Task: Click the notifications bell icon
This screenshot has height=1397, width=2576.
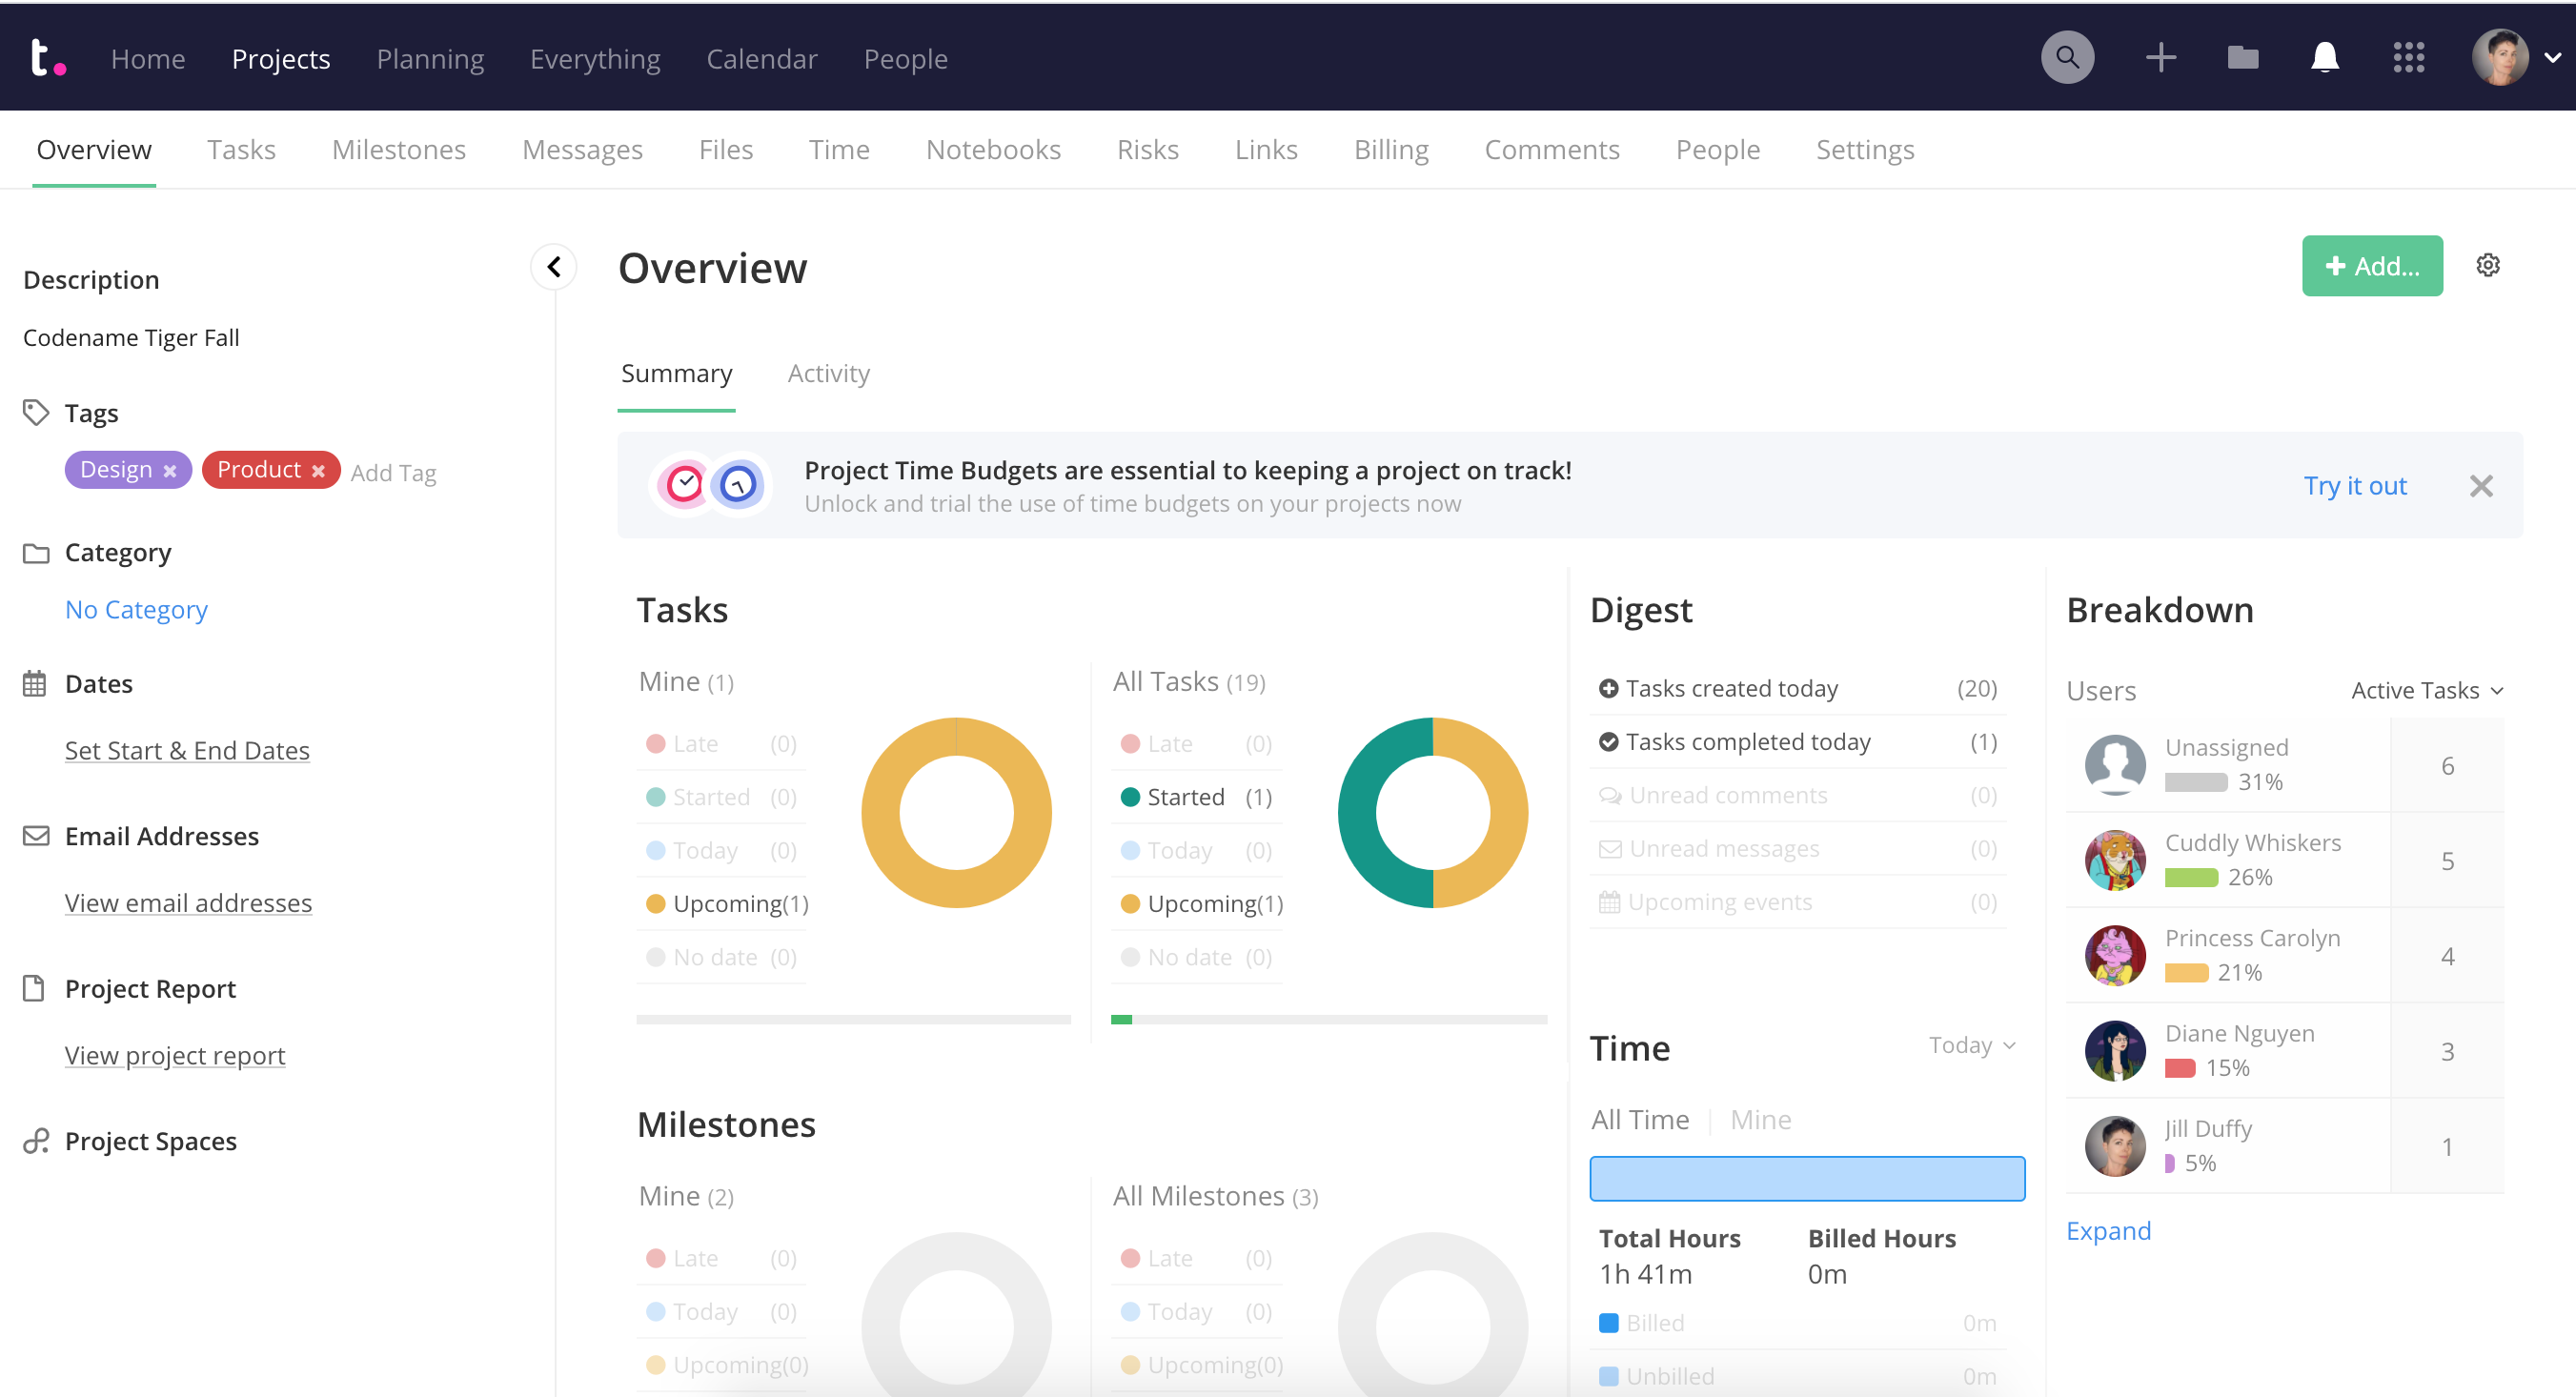Action: pyautogui.click(x=2322, y=57)
